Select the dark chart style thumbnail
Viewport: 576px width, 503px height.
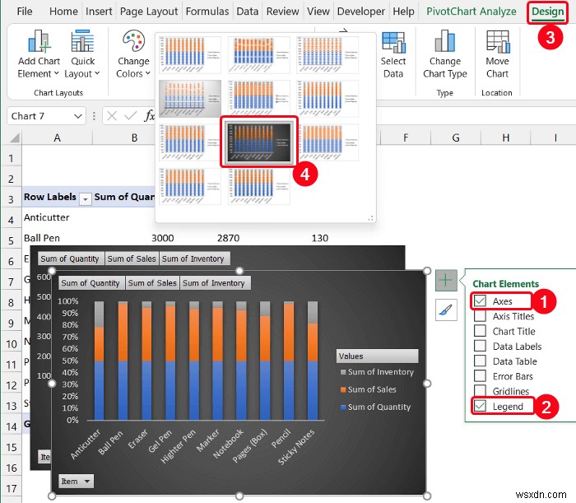coord(259,142)
